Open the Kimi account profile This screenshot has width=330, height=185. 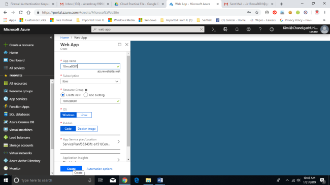tap(306, 29)
